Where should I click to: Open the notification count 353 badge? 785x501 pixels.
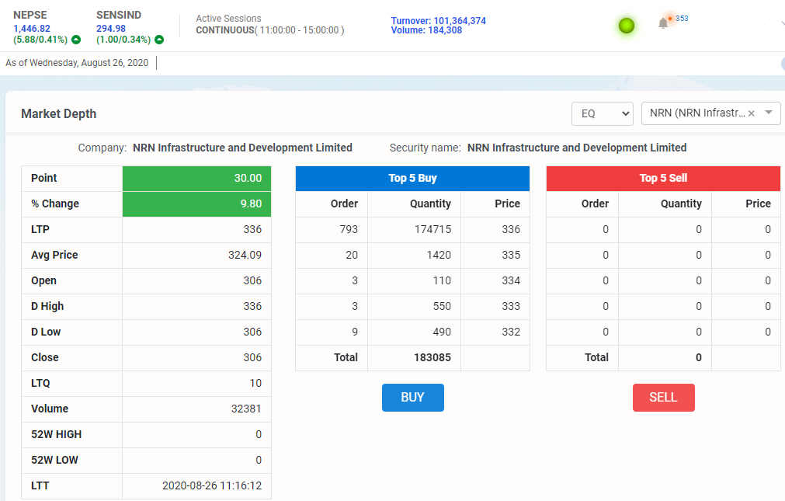[x=680, y=18]
